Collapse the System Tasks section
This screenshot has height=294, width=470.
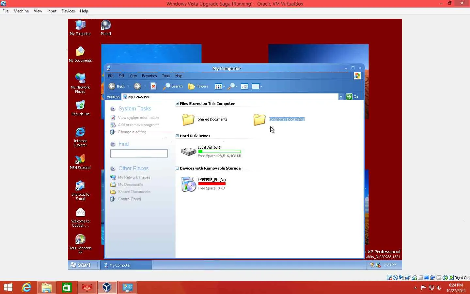[x=113, y=109]
